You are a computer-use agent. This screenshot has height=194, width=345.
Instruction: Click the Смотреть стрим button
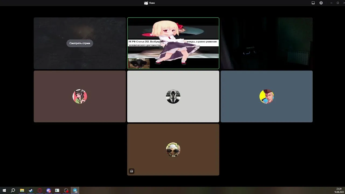click(x=80, y=43)
